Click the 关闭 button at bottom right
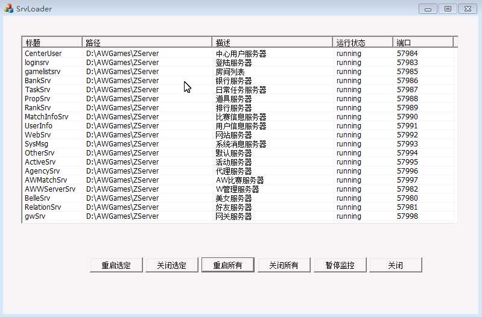This screenshot has height=317, width=482. click(396, 265)
